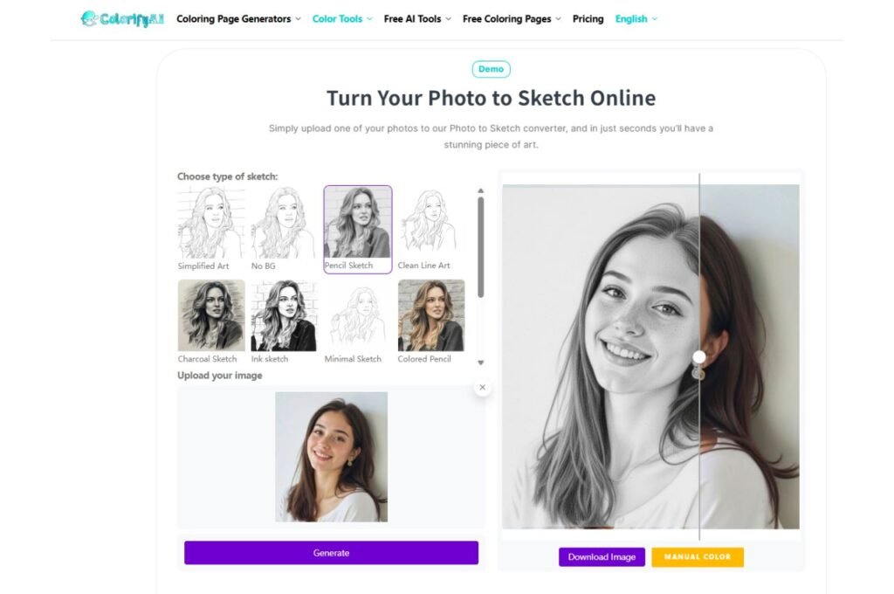Screen dimensions: 894x594
Task: Choose the Colored Pencil style
Action: pyautogui.click(x=430, y=315)
